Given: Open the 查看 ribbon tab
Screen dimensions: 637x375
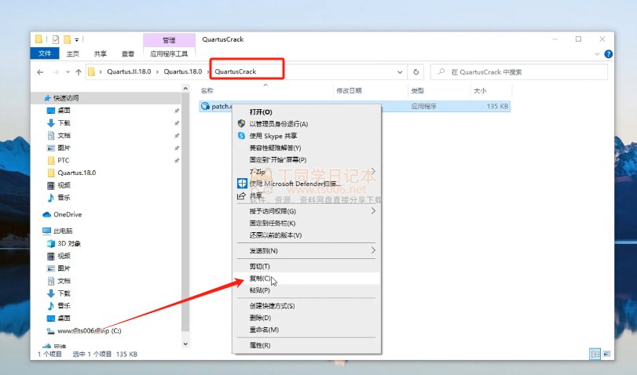Looking at the screenshot, I should [x=127, y=54].
